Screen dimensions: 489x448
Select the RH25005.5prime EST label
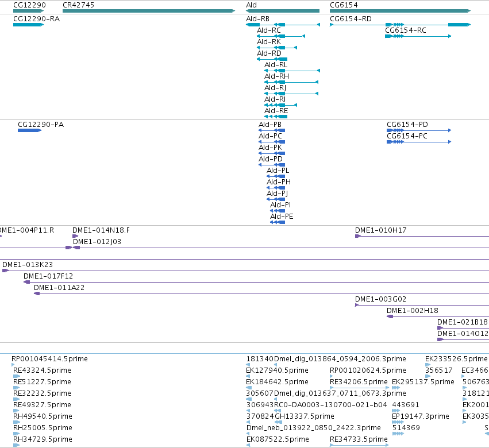point(43,428)
